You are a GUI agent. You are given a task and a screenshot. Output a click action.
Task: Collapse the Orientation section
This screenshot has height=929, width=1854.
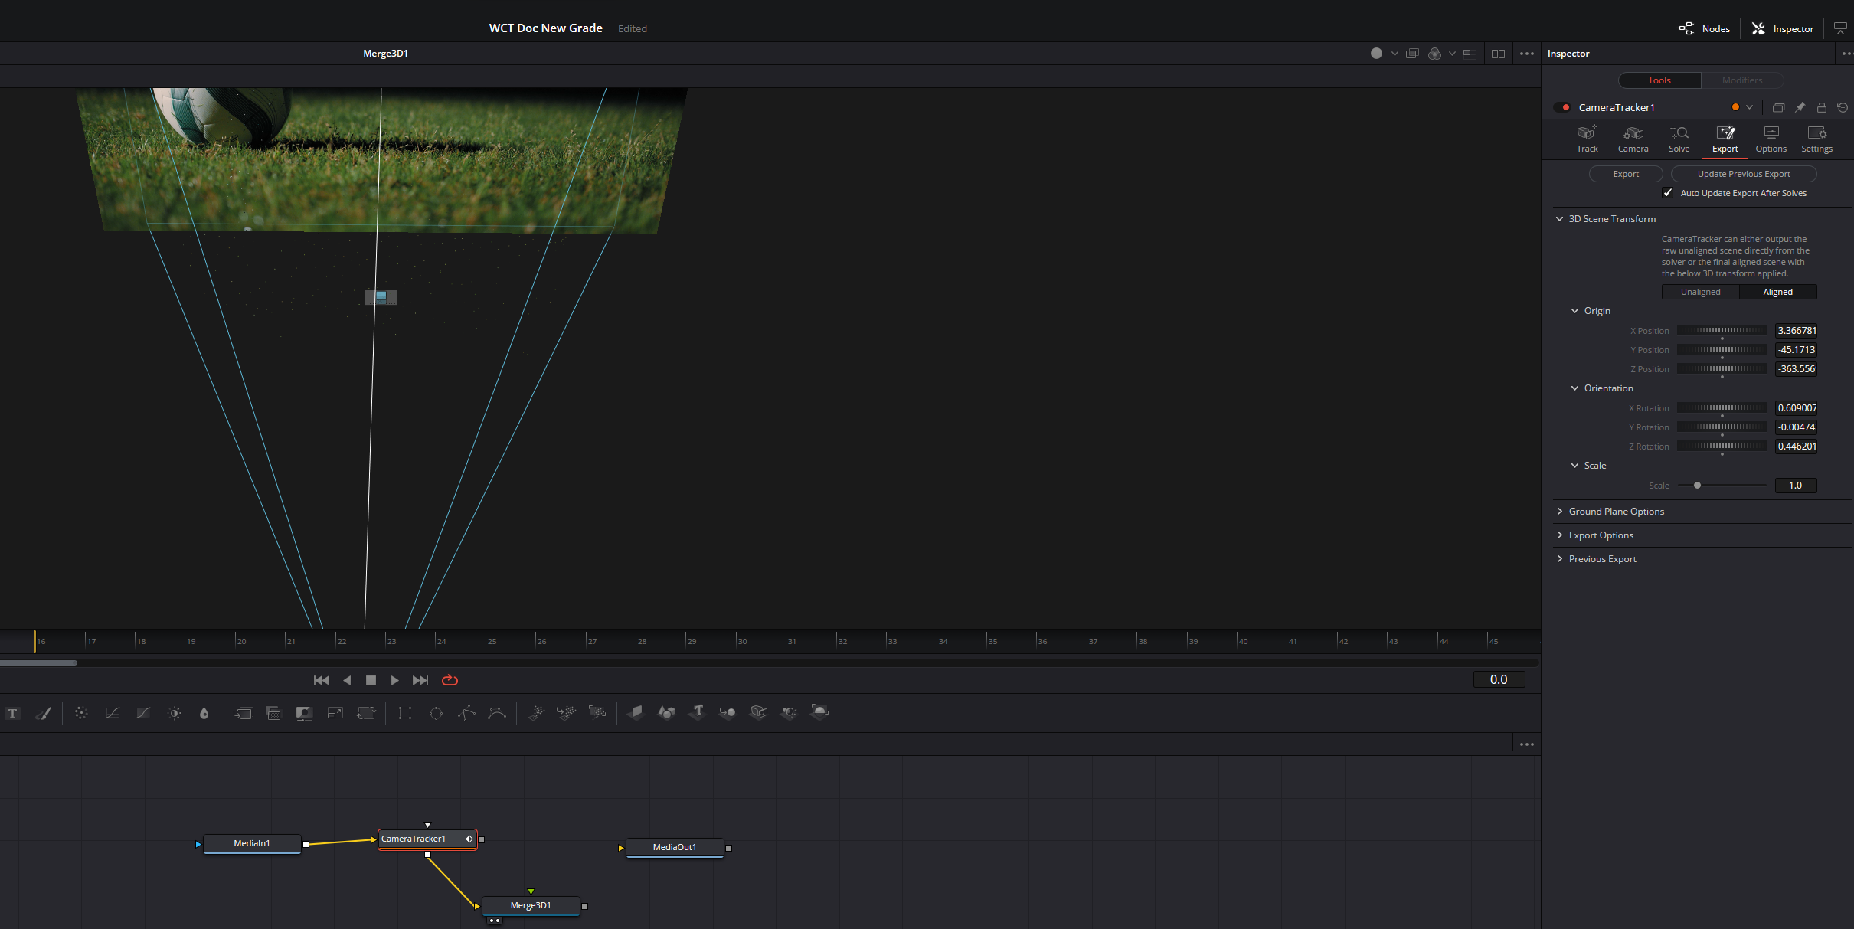(1574, 388)
